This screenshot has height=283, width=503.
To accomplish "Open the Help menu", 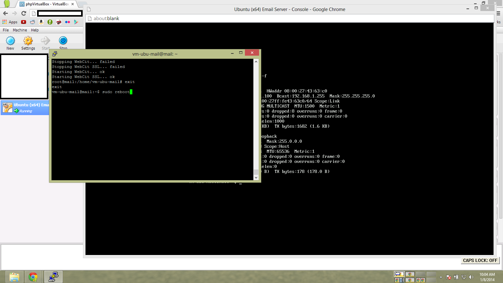I will coord(35,30).
